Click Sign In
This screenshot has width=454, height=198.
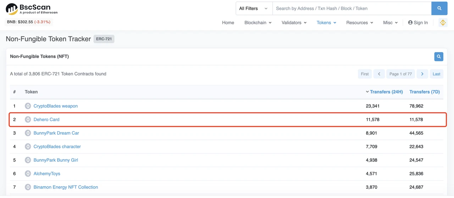pyautogui.click(x=418, y=23)
